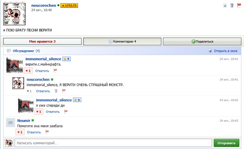Flag Neumir's 'Помогите' comment
This screenshot has width=244, height=149.
click(47, 132)
